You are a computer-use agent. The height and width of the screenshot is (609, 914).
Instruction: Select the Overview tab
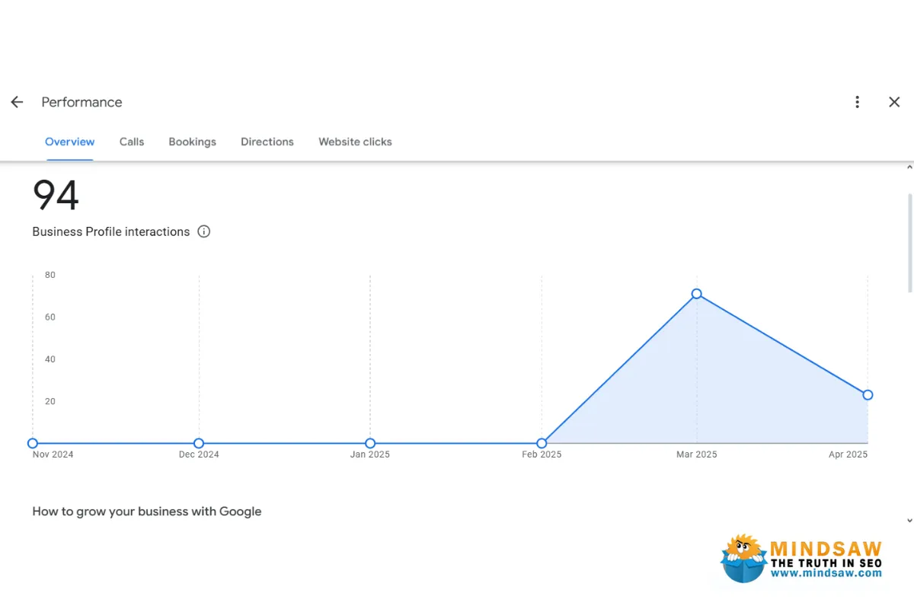point(69,142)
